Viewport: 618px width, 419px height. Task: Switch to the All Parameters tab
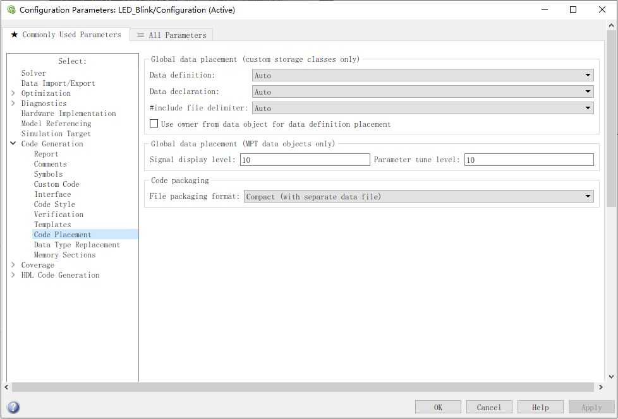coord(171,35)
